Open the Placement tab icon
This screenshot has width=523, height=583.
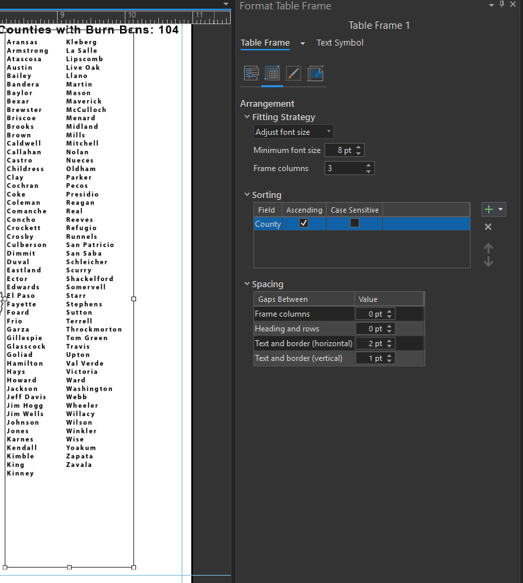point(315,73)
